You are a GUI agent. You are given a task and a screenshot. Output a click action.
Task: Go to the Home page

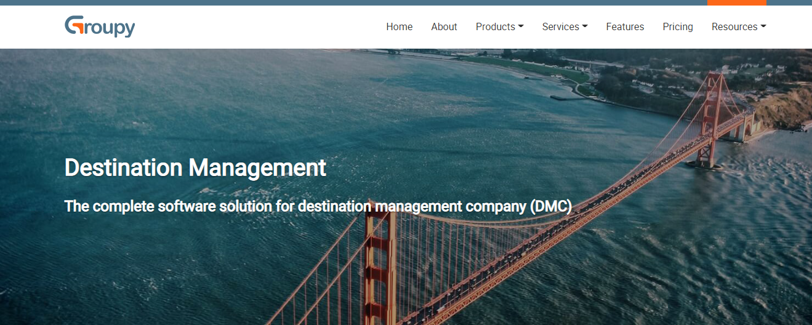399,26
